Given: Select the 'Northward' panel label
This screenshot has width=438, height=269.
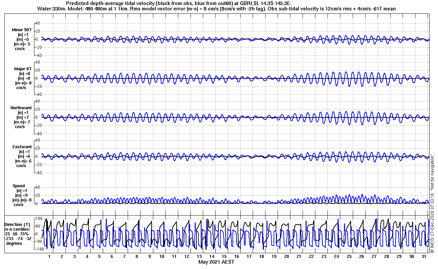Looking at the screenshot, I should click(x=21, y=108).
